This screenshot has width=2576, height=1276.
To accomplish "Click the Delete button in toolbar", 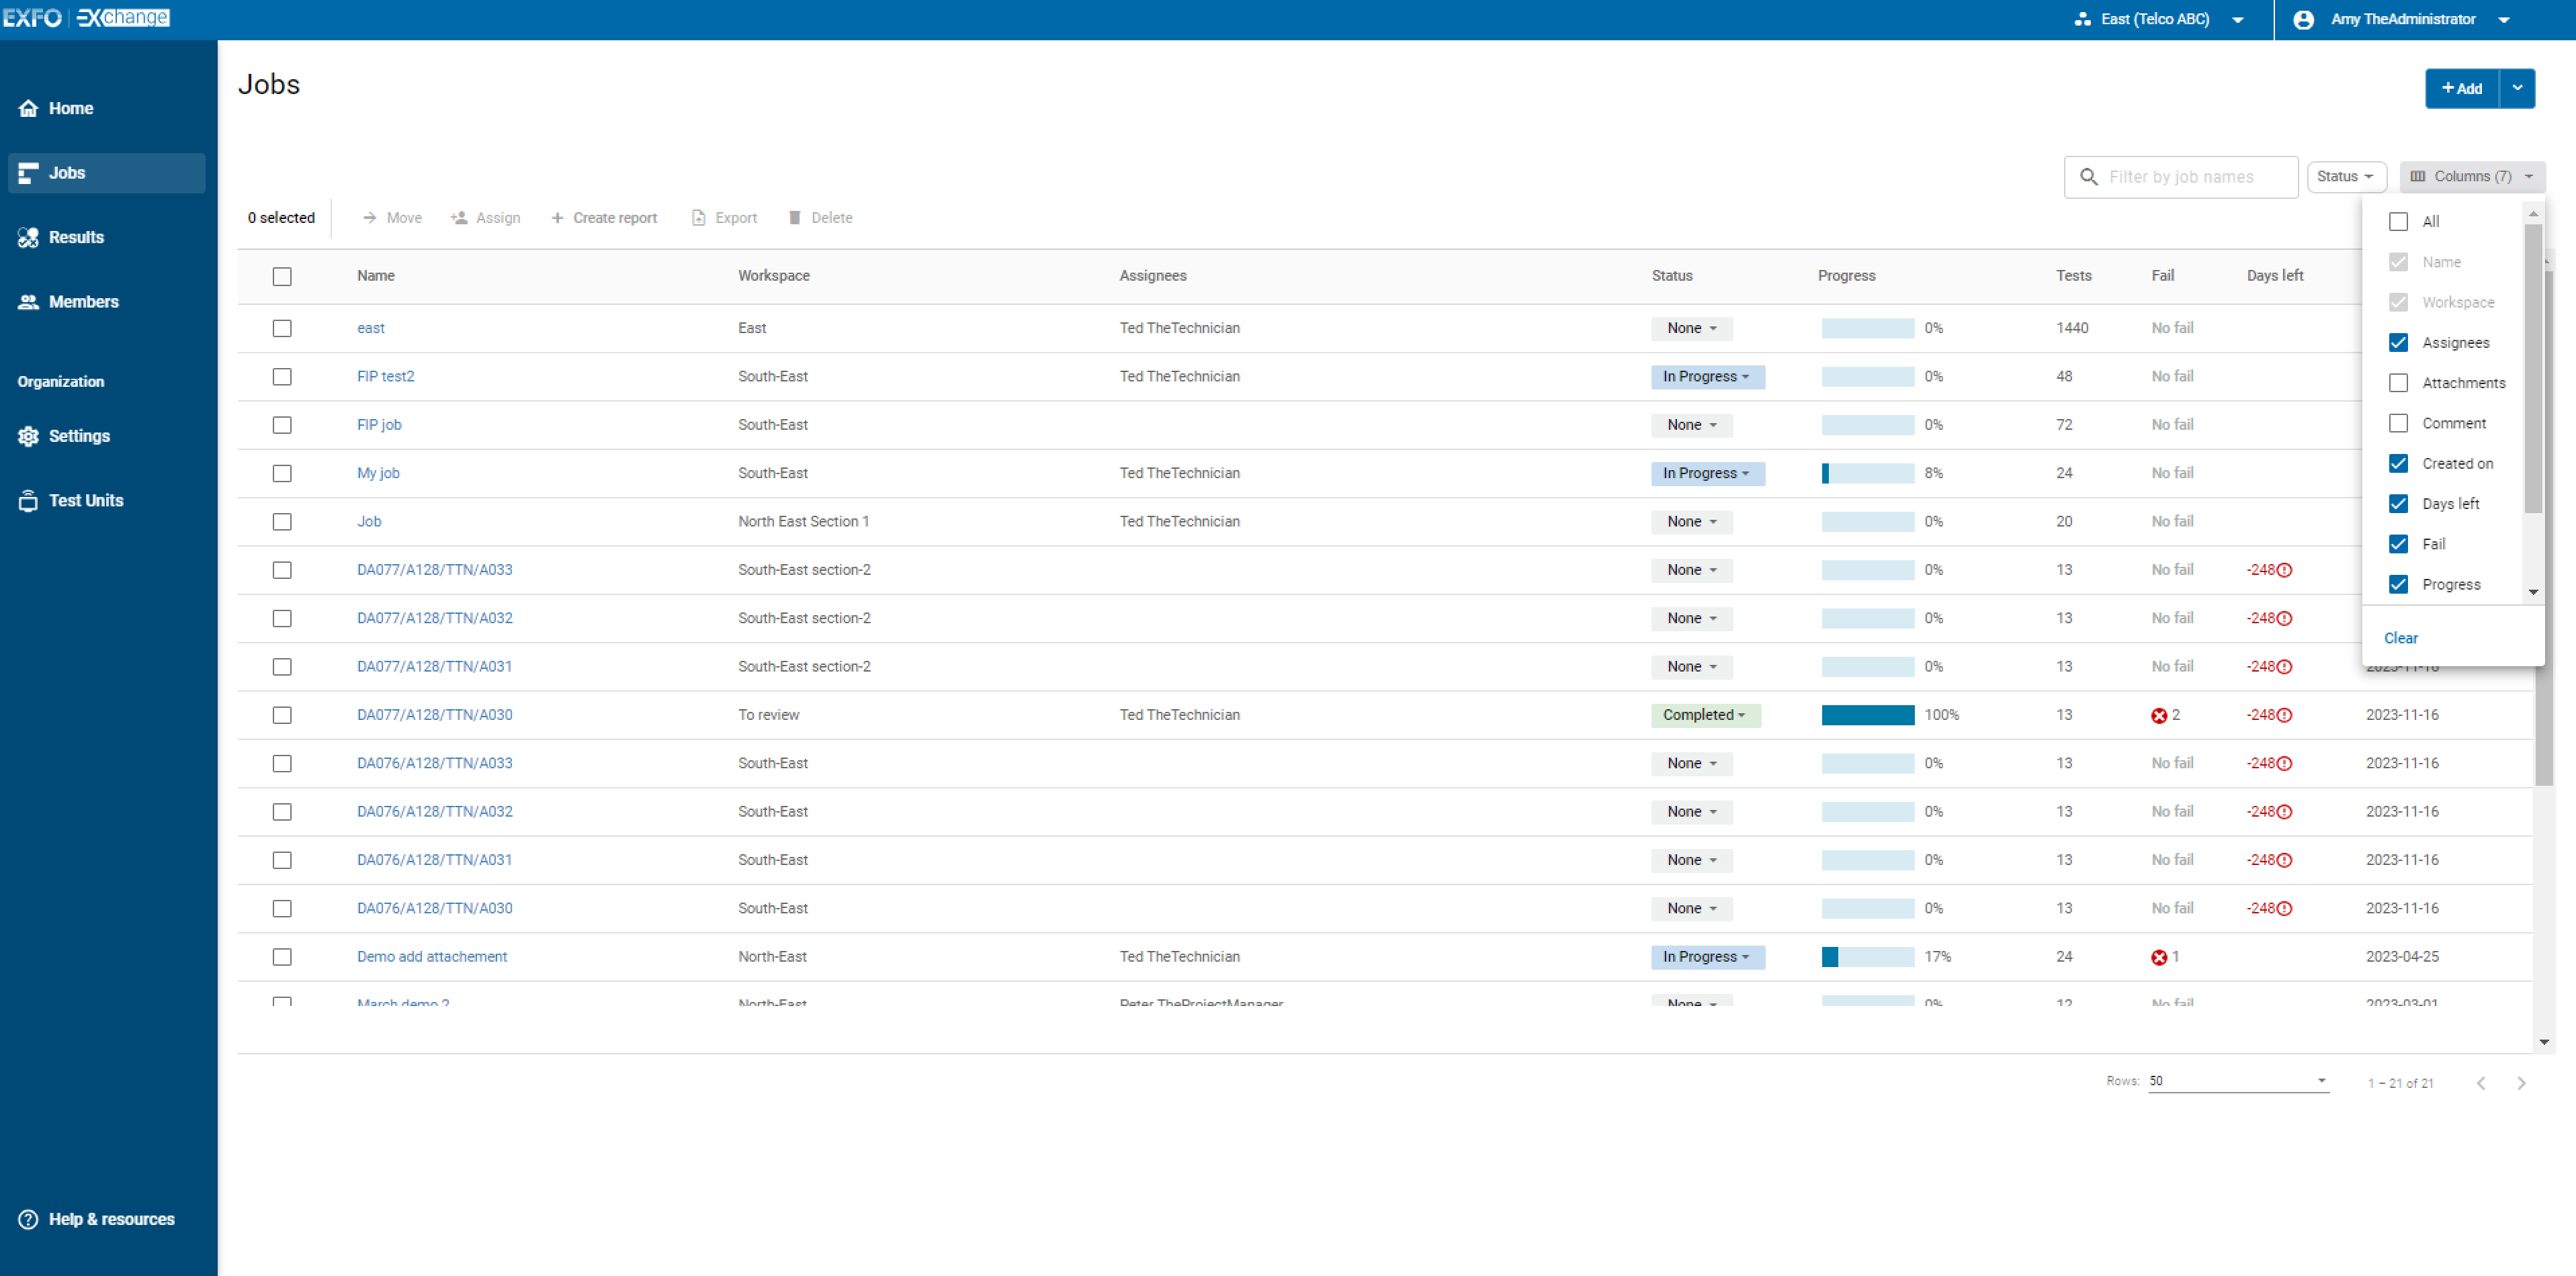I will (820, 217).
